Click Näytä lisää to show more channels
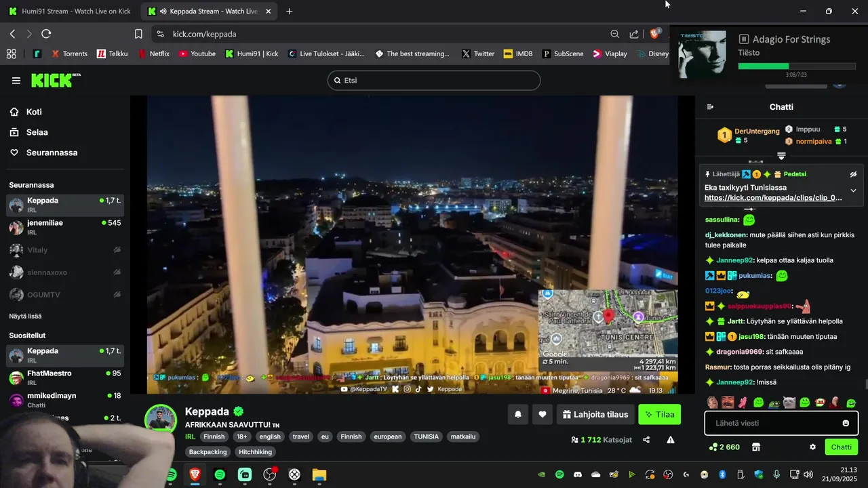This screenshot has width=868, height=488. [25, 316]
